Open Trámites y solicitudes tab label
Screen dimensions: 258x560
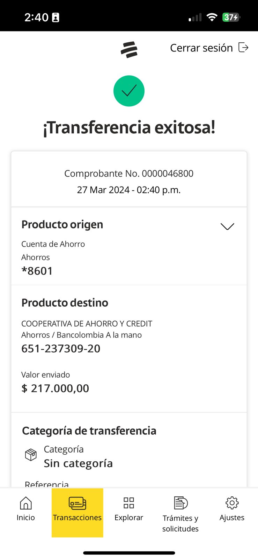[x=180, y=523]
